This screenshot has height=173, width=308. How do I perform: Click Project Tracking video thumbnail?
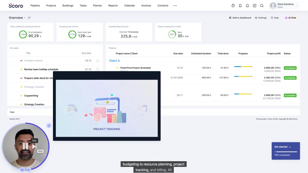107,108
